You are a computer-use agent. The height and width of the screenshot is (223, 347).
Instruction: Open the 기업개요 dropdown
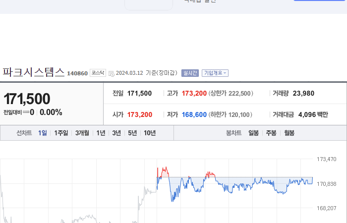(x=215, y=73)
